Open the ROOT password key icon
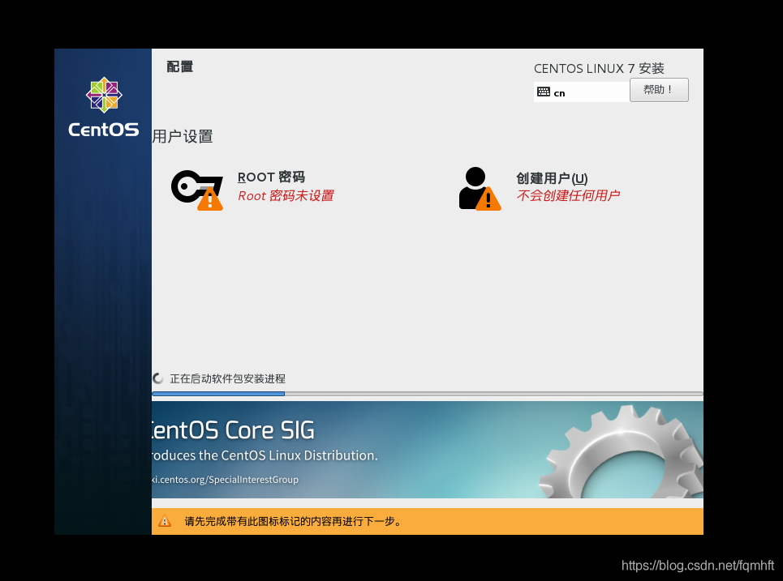 pos(196,190)
